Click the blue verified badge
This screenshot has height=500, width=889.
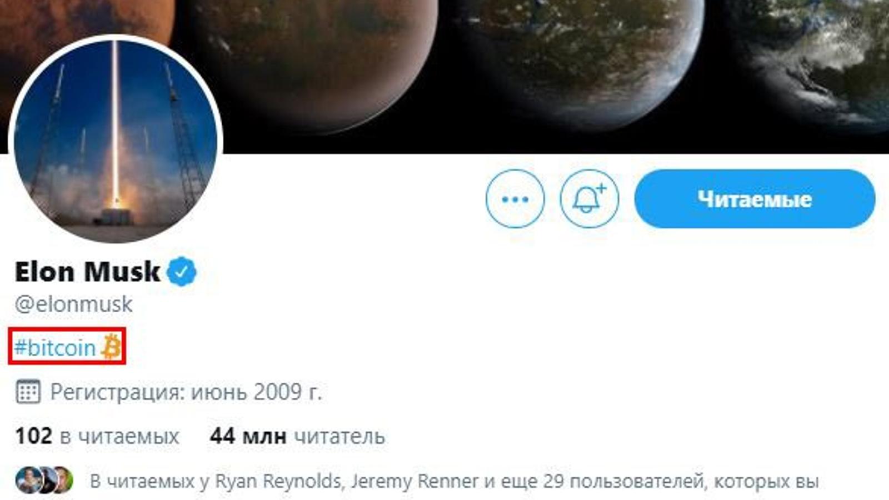pyautogui.click(x=182, y=272)
